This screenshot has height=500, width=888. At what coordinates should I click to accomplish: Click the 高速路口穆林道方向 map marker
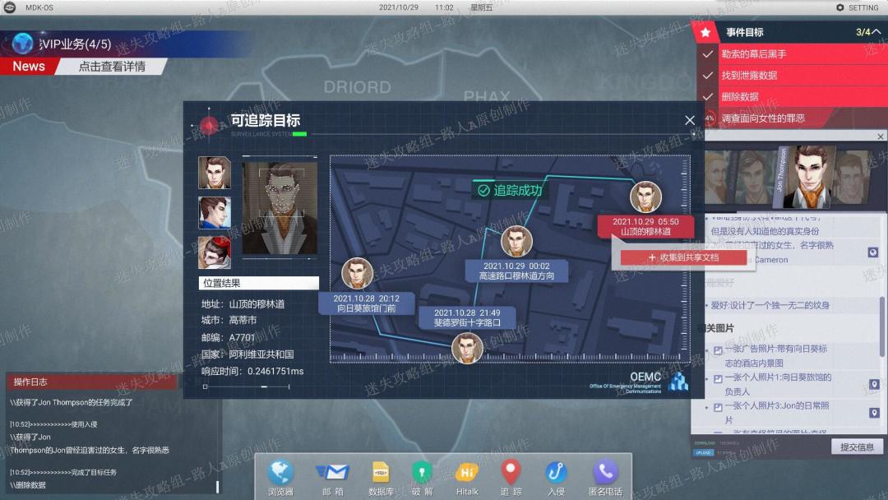[516, 241]
